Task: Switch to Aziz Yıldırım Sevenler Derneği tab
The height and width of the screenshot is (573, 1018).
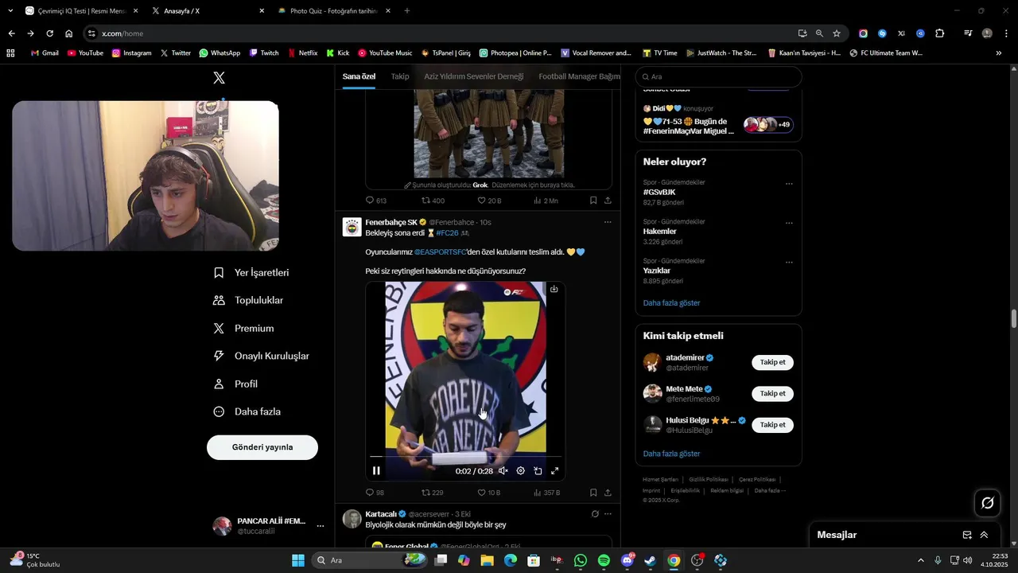Action: coord(474,76)
